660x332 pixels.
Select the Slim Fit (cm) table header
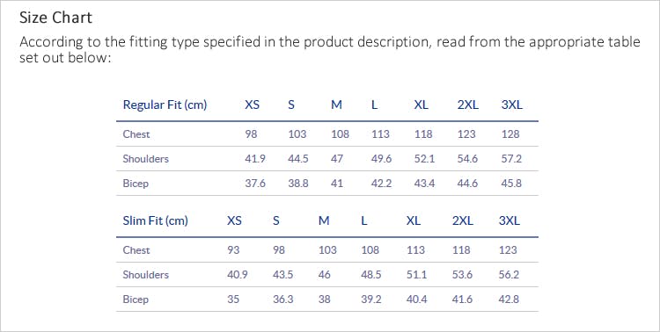point(155,220)
